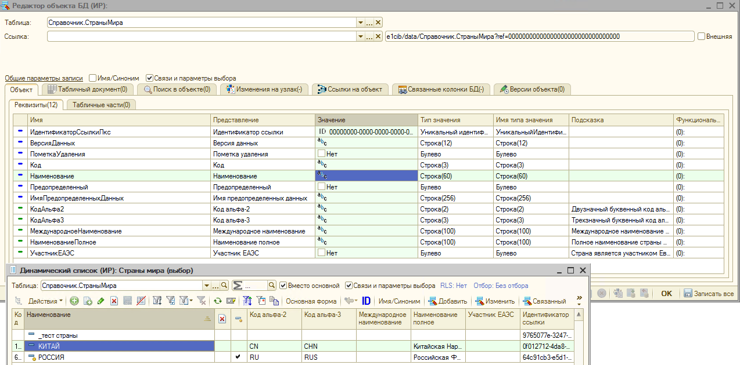The image size is (740, 365).
Task: Switch to the Табличные части(0) tab
Action: (x=101, y=104)
